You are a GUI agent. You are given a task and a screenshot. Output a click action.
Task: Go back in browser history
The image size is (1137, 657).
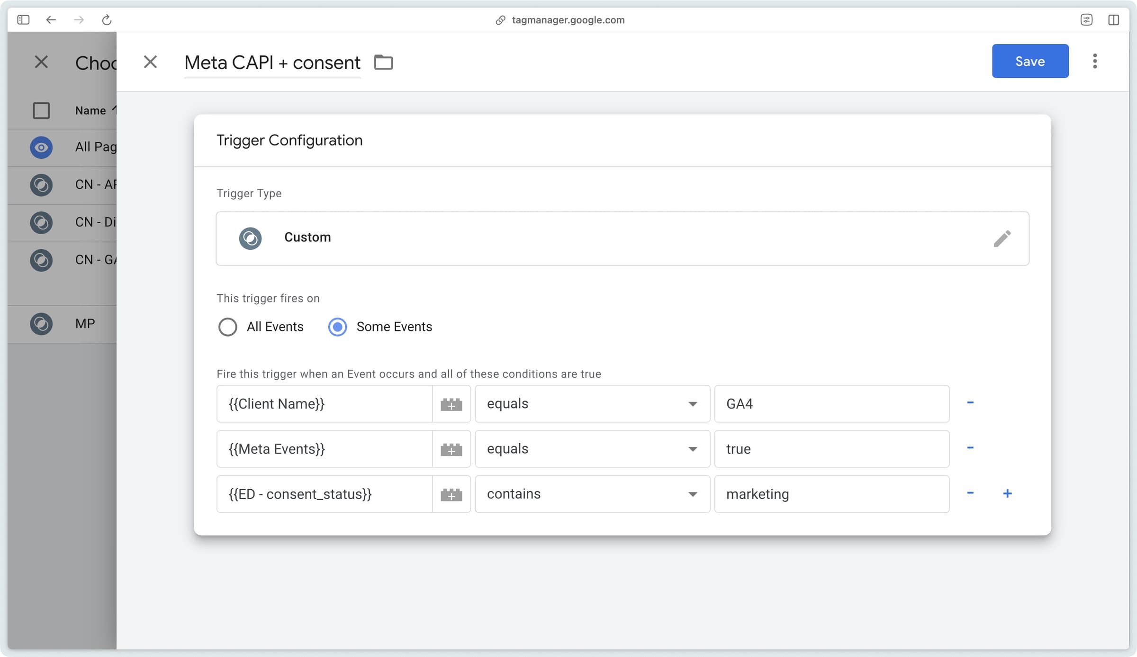tap(51, 20)
